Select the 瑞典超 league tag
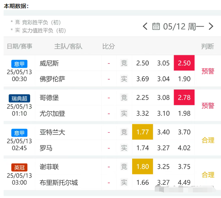Screen dimensions: 221x198 [19, 99]
